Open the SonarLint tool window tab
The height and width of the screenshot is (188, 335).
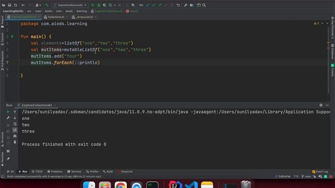tap(125, 172)
